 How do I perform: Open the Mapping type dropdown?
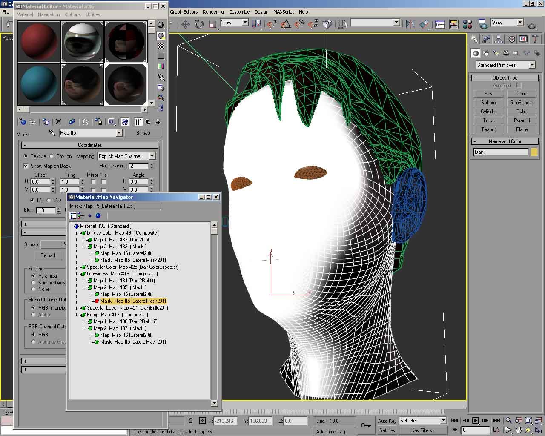tap(152, 156)
